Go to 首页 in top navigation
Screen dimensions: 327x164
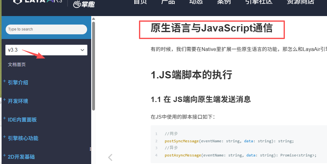pos(140,2)
